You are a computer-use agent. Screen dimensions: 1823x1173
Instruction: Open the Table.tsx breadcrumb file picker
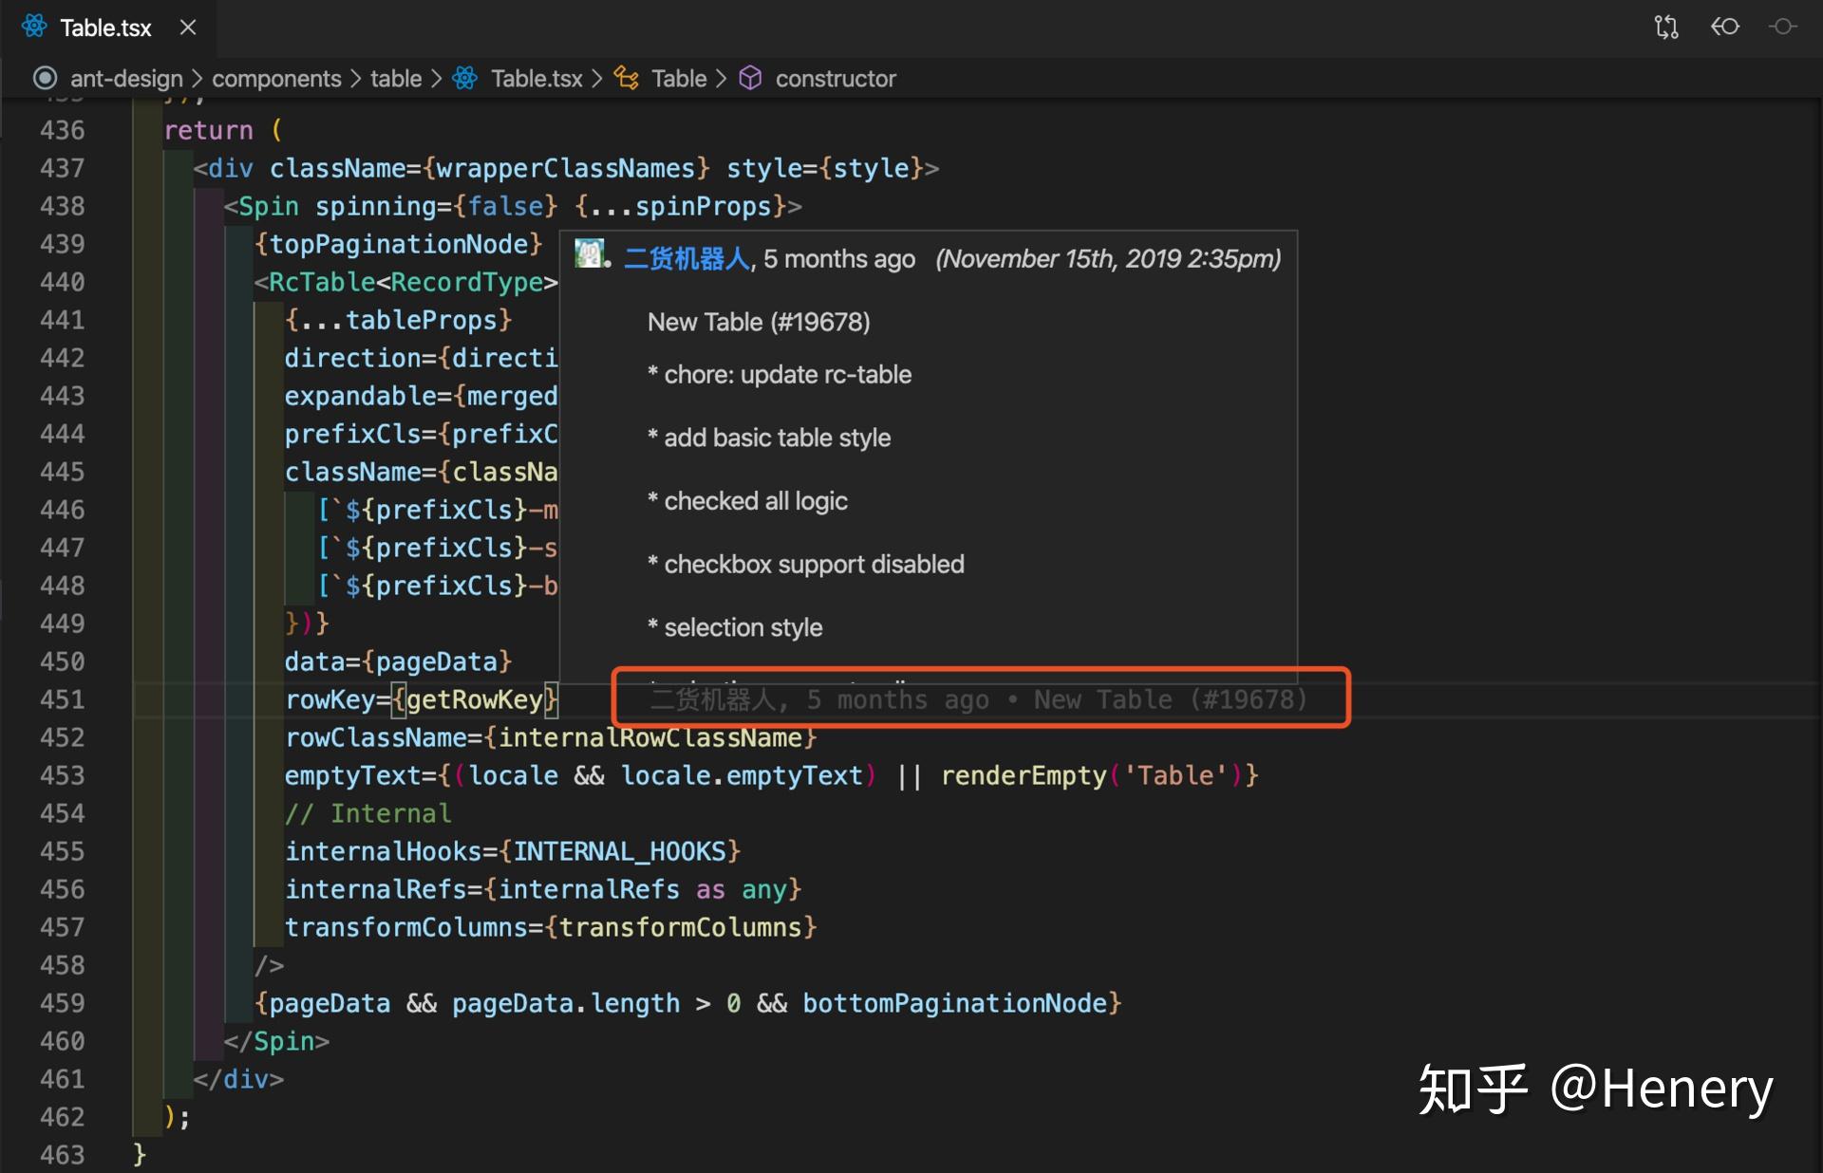click(536, 79)
